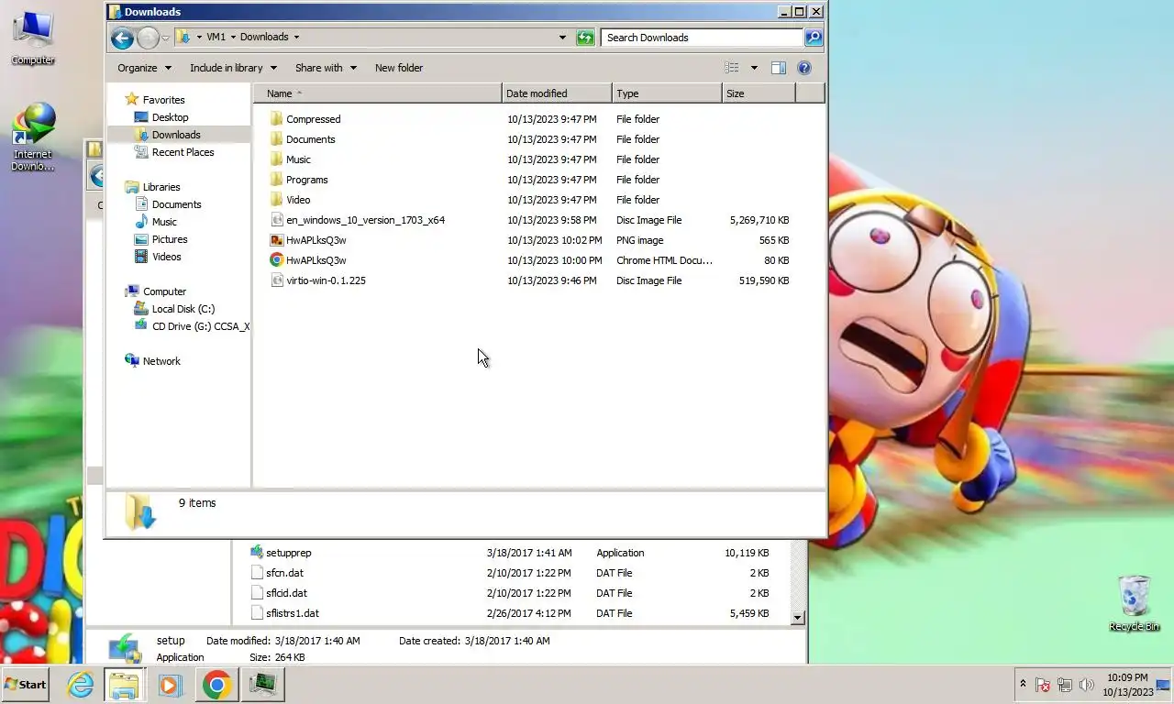Open the views options dropdown arrow
Screen dimensions: 1174x704
[x=754, y=68]
